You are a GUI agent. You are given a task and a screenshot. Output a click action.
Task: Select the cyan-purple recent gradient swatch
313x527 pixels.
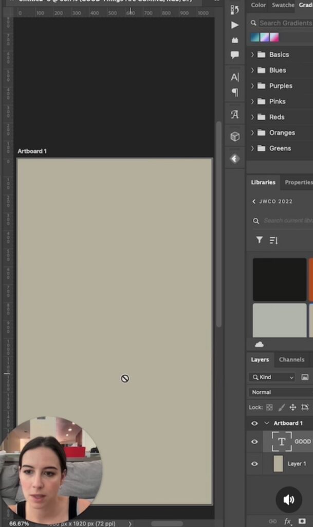(264, 37)
